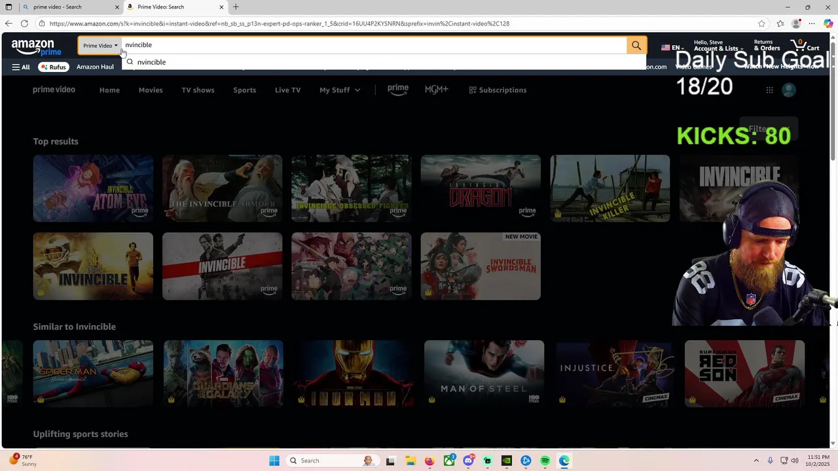Open the Prime Video search category dropdown
This screenshot has width=838, height=471.
click(x=100, y=45)
